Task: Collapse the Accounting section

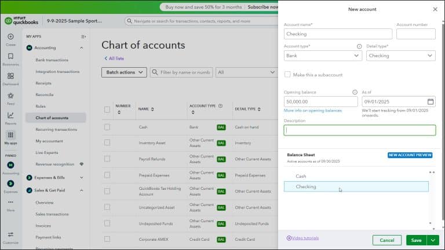Action: pyautogui.click(x=82, y=48)
